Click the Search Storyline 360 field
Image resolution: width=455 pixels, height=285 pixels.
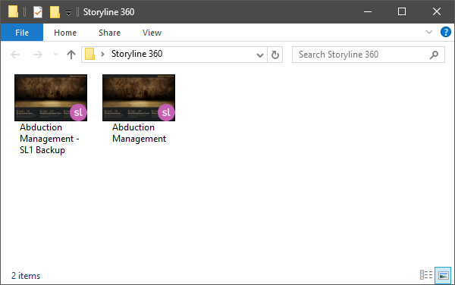pos(361,55)
